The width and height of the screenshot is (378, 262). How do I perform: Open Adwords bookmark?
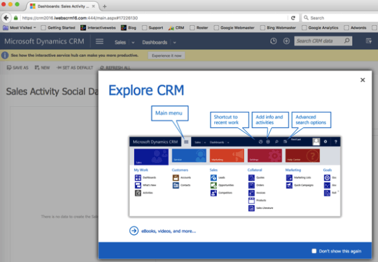point(355,28)
